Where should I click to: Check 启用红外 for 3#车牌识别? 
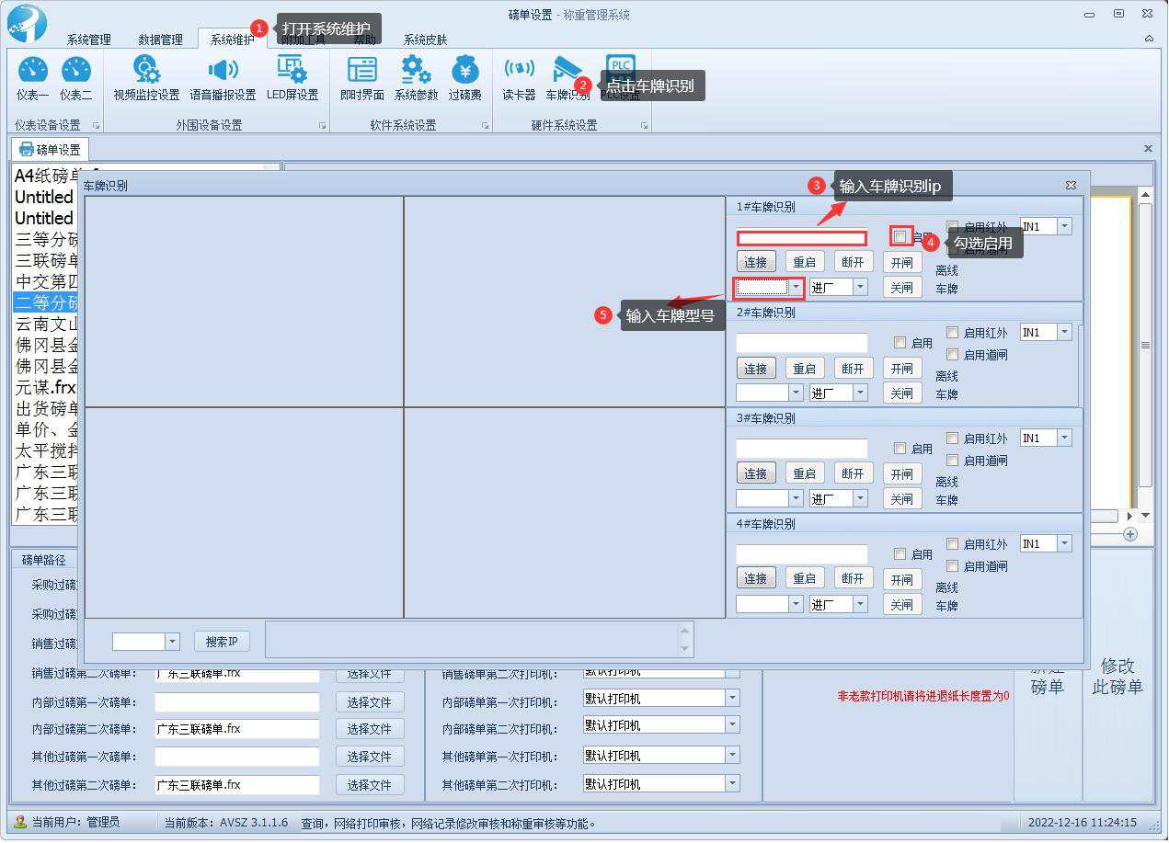click(x=953, y=438)
